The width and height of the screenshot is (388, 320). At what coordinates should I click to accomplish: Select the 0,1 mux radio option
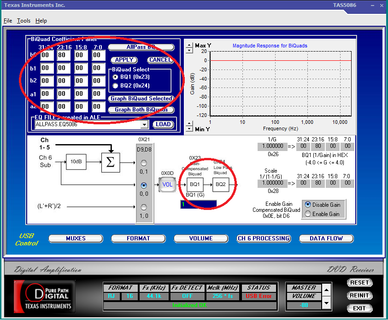(x=144, y=163)
